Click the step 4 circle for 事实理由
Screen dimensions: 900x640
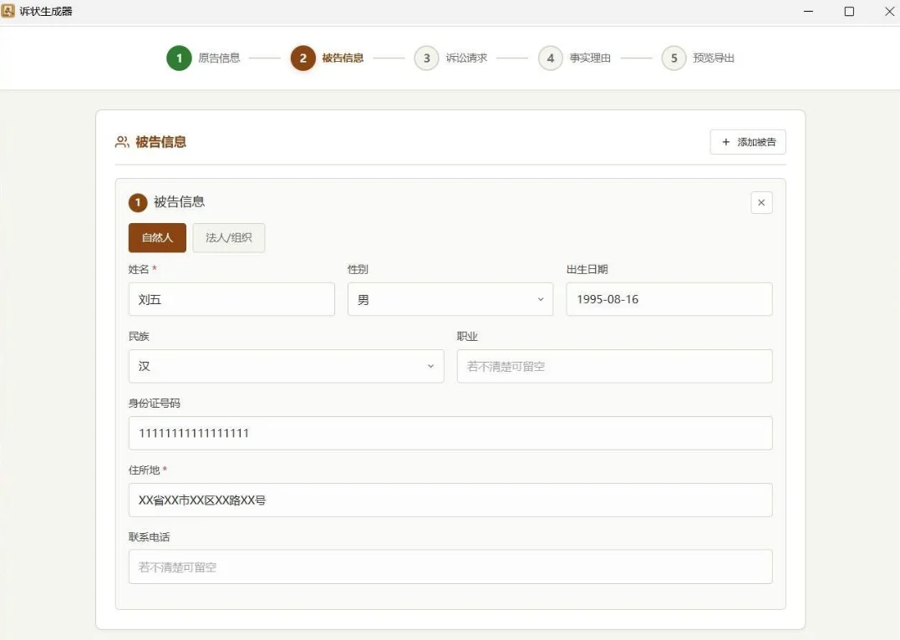pos(550,58)
